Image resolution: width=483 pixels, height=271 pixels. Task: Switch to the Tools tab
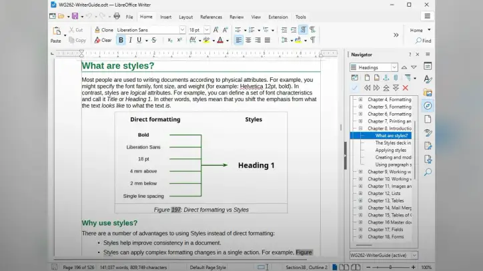301,17
